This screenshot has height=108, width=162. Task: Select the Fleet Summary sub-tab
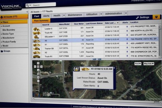coord(41,21)
